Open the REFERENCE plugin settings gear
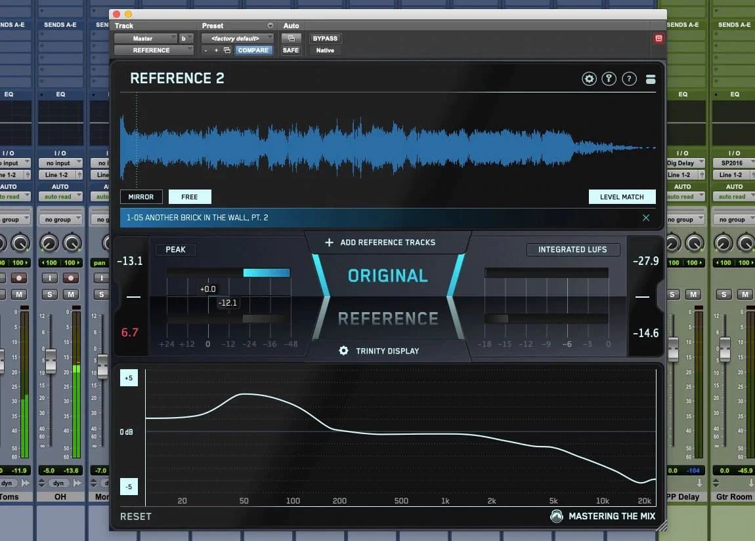Viewport: 755px width, 541px height. (x=589, y=79)
